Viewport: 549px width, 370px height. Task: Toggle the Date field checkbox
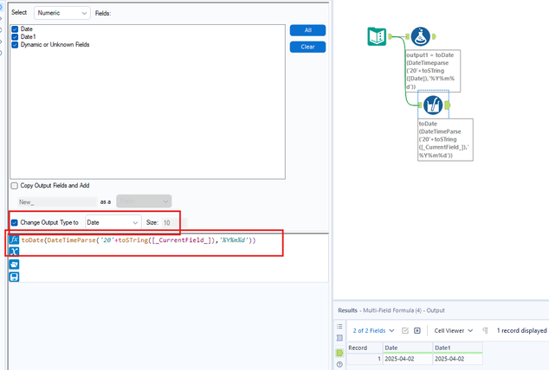click(x=15, y=29)
